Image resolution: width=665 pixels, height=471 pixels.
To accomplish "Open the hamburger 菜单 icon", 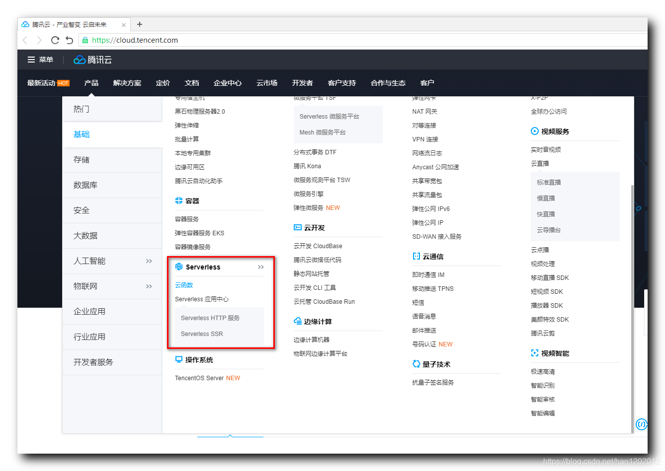I will [x=31, y=60].
